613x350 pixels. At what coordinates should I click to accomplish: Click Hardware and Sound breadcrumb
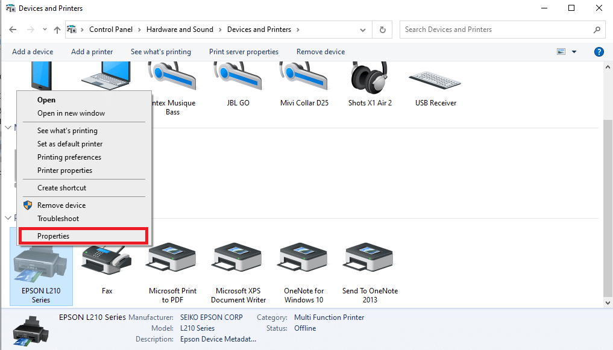tap(180, 30)
